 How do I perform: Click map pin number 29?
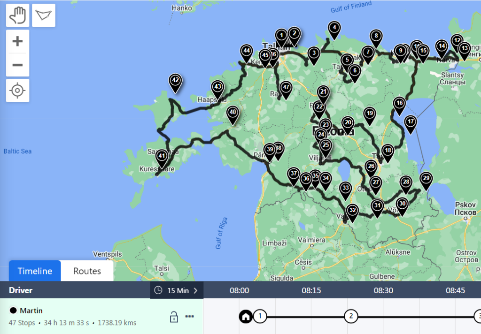click(x=426, y=178)
